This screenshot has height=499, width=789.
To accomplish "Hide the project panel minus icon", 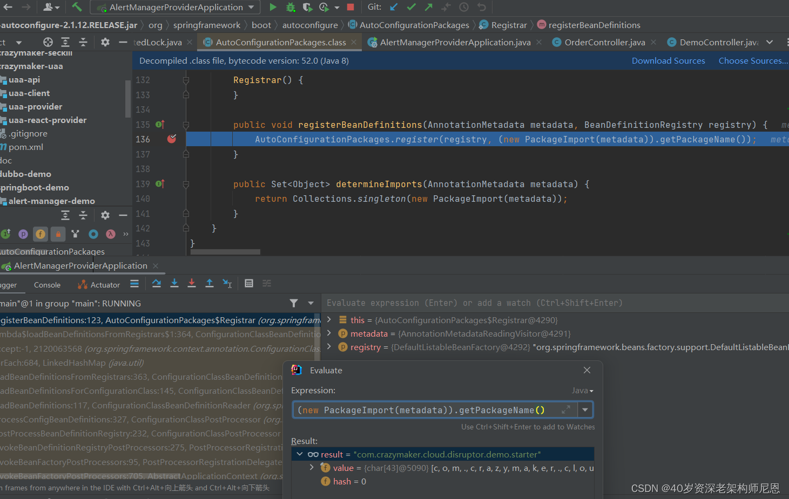I will (x=123, y=42).
